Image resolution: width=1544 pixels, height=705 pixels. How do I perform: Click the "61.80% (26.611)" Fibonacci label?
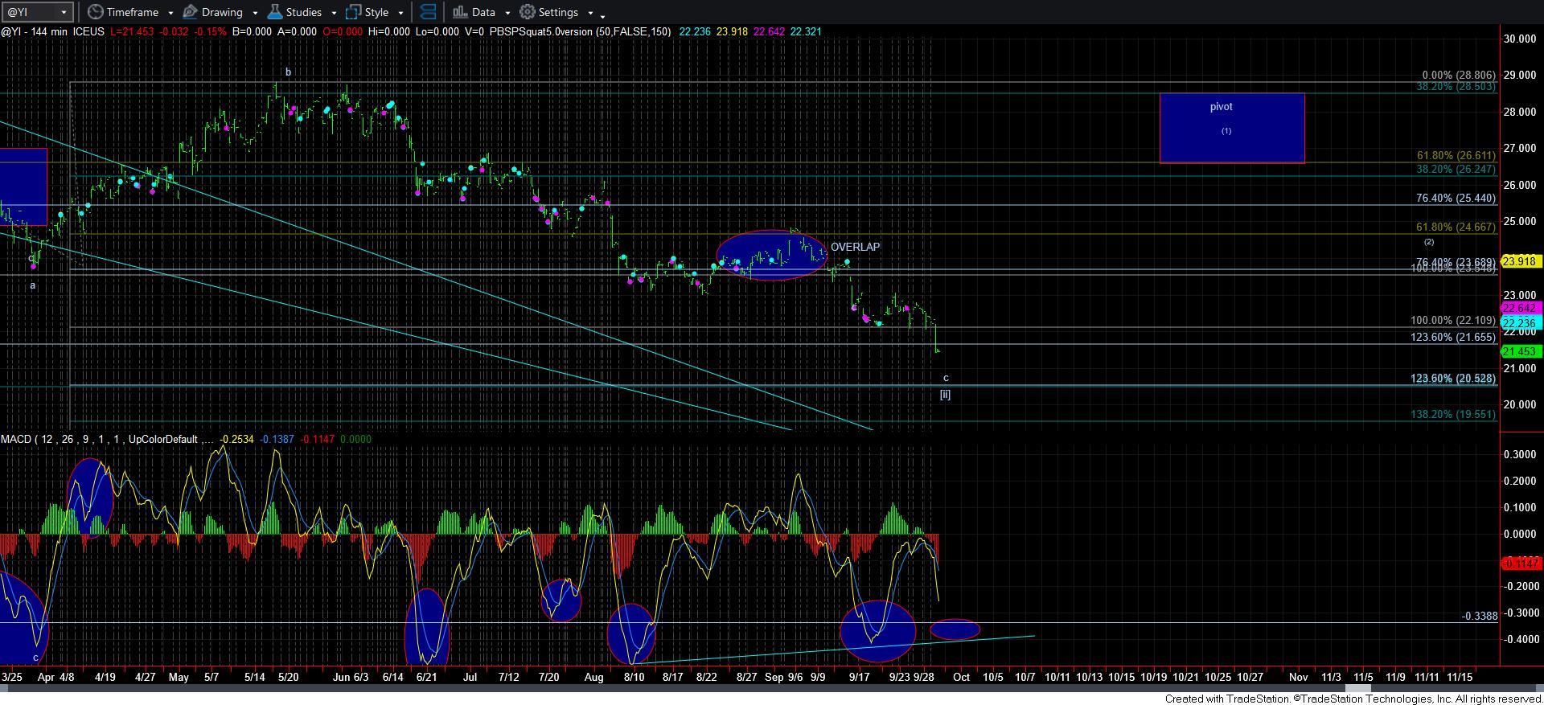pyautogui.click(x=1456, y=155)
